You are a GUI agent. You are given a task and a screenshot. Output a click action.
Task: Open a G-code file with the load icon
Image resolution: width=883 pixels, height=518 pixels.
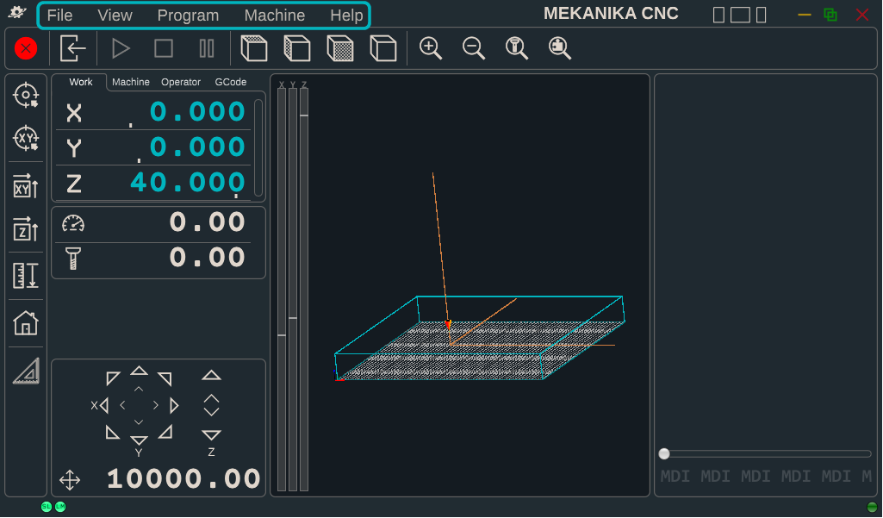(x=72, y=48)
